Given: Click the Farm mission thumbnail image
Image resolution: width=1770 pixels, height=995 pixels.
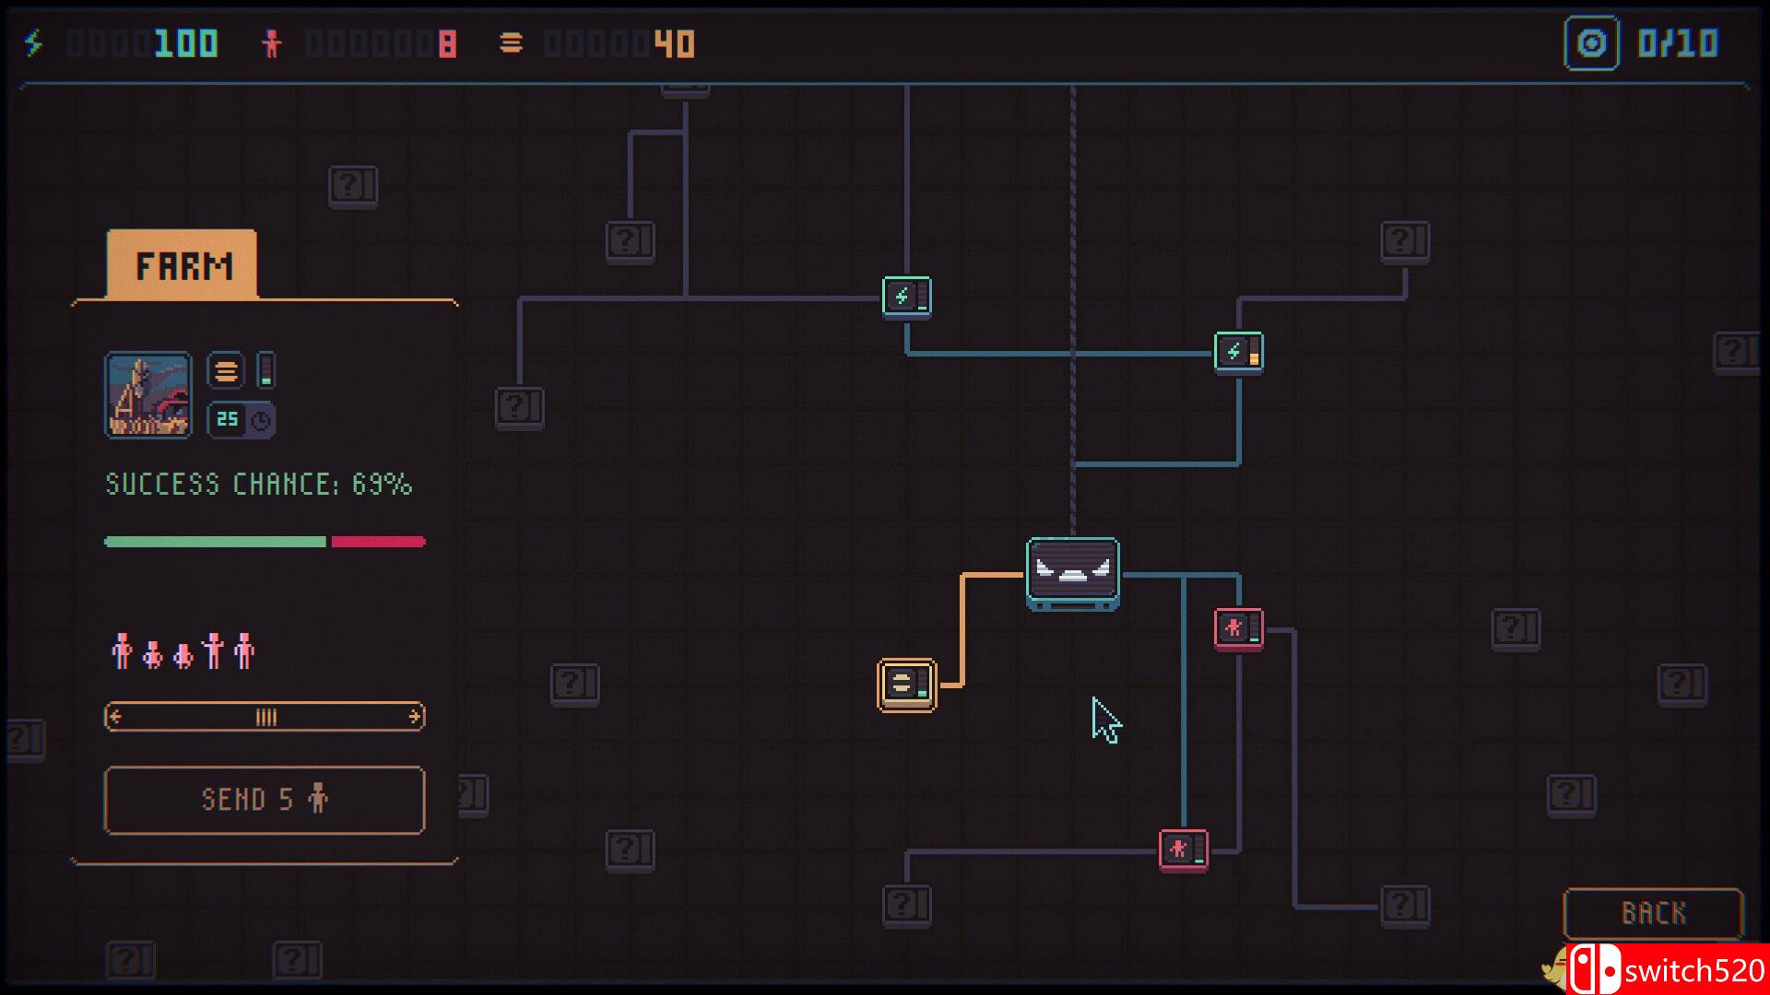Looking at the screenshot, I should (148, 396).
